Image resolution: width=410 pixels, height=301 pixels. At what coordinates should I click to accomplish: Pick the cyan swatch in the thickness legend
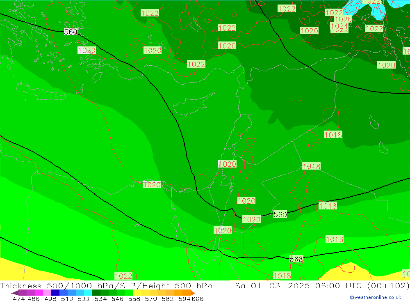pyautogui.click(x=88, y=293)
